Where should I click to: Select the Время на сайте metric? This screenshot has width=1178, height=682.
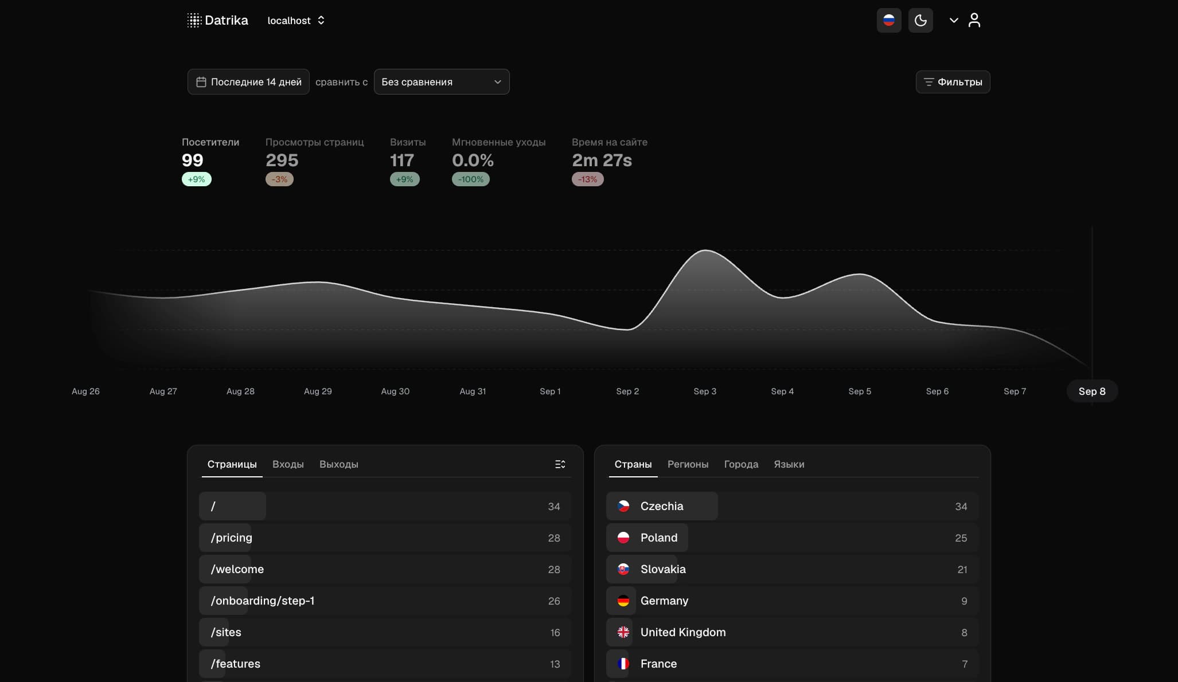tap(610, 161)
